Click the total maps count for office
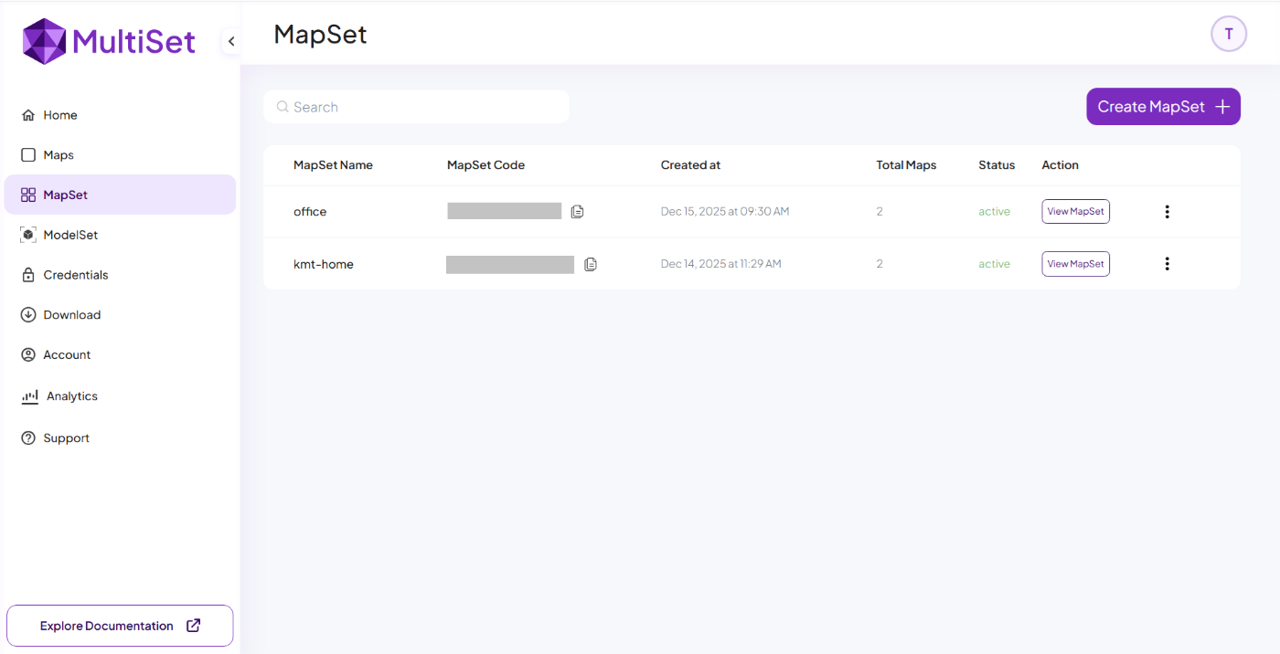Screen dimensions: 1280x654 pyautogui.click(x=880, y=212)
